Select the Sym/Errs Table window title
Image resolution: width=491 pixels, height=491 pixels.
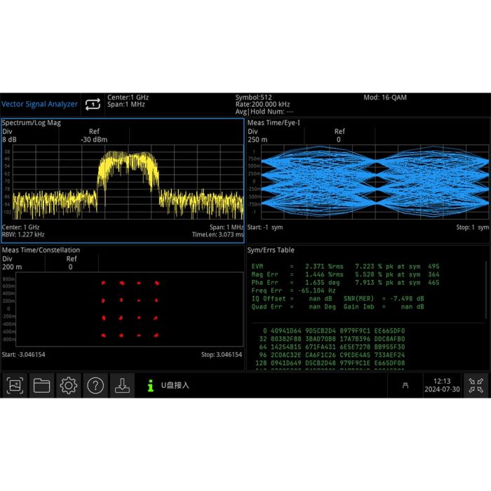271,250
